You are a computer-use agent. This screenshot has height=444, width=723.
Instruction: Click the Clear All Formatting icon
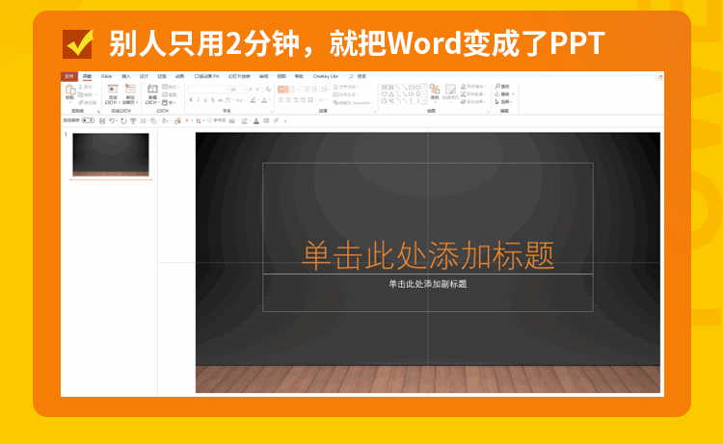click(x=268, y=90)
